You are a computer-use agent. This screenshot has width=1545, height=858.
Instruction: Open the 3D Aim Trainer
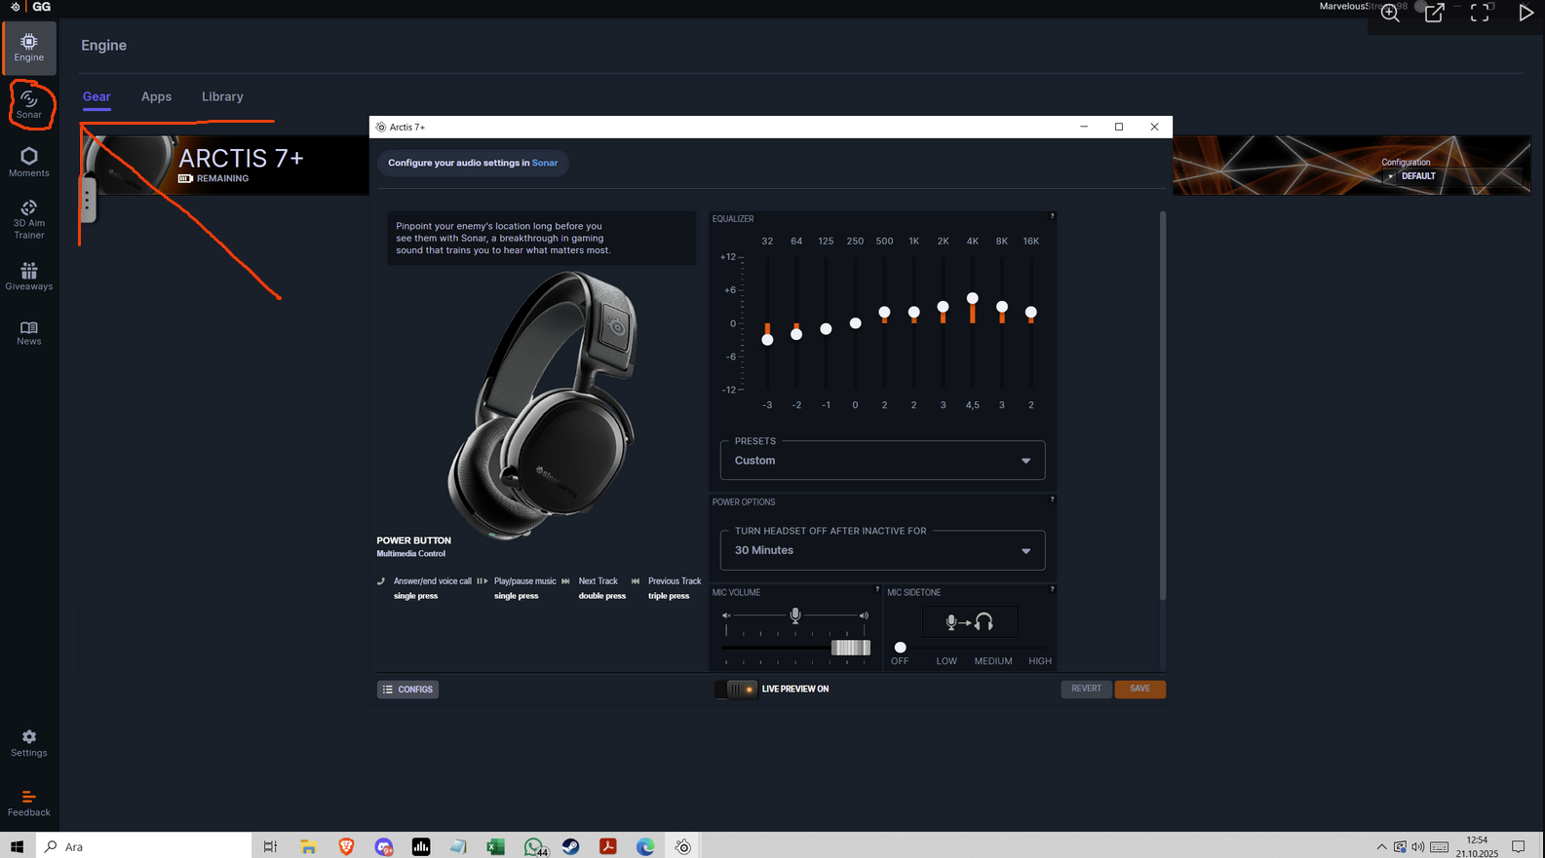point(29,219)
